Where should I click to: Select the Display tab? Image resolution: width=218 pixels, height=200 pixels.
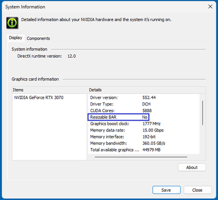point(16,38)
